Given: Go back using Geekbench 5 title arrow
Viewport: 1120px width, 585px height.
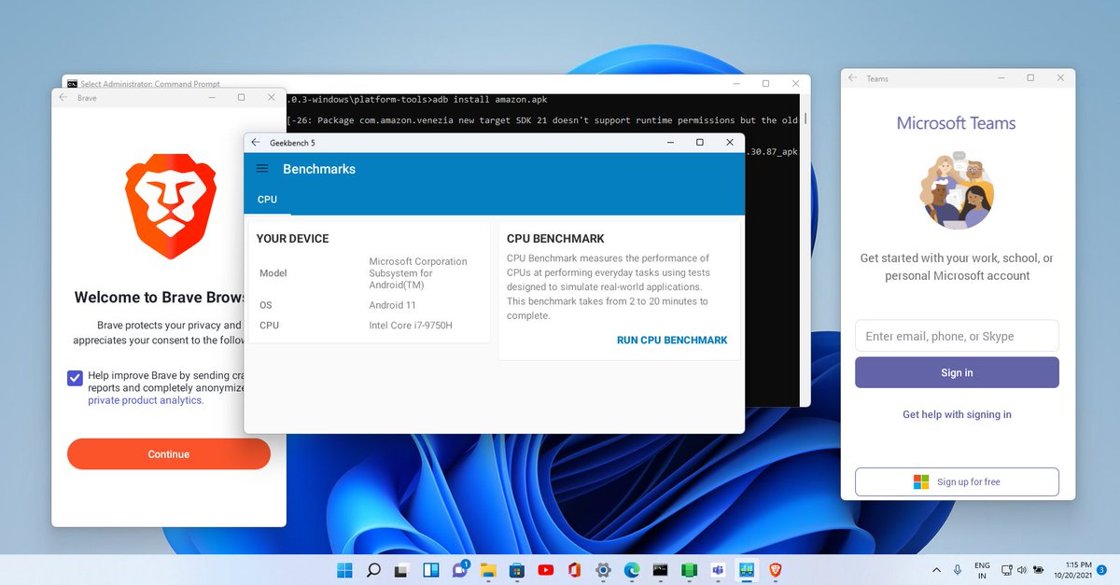Looking at the screenshot, I should 256,143.
